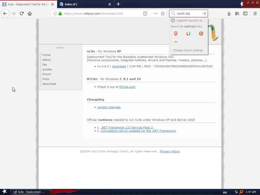Click the search magnifier icon
This screenshot has width=260, height=195.
(x=173, y=13)
